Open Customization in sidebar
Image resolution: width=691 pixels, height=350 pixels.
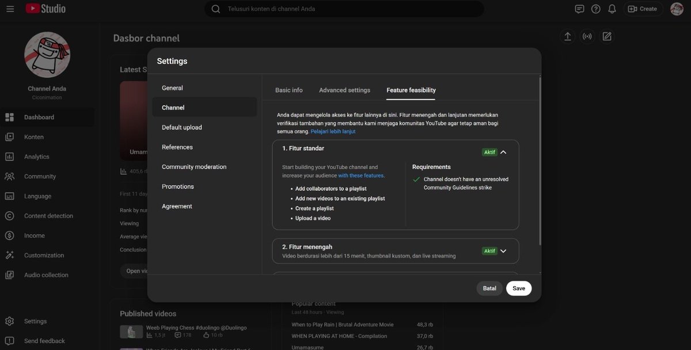coord(47,255)
